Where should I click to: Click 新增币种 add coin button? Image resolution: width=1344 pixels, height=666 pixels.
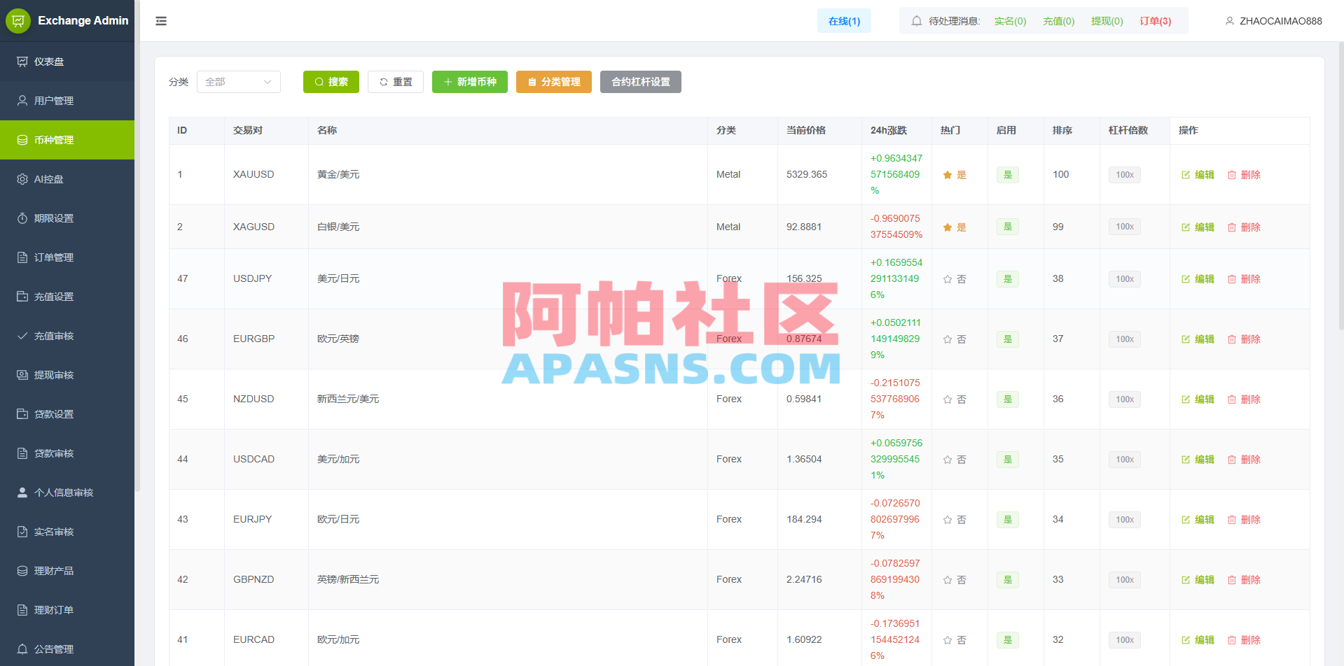[x=470, y=82]
